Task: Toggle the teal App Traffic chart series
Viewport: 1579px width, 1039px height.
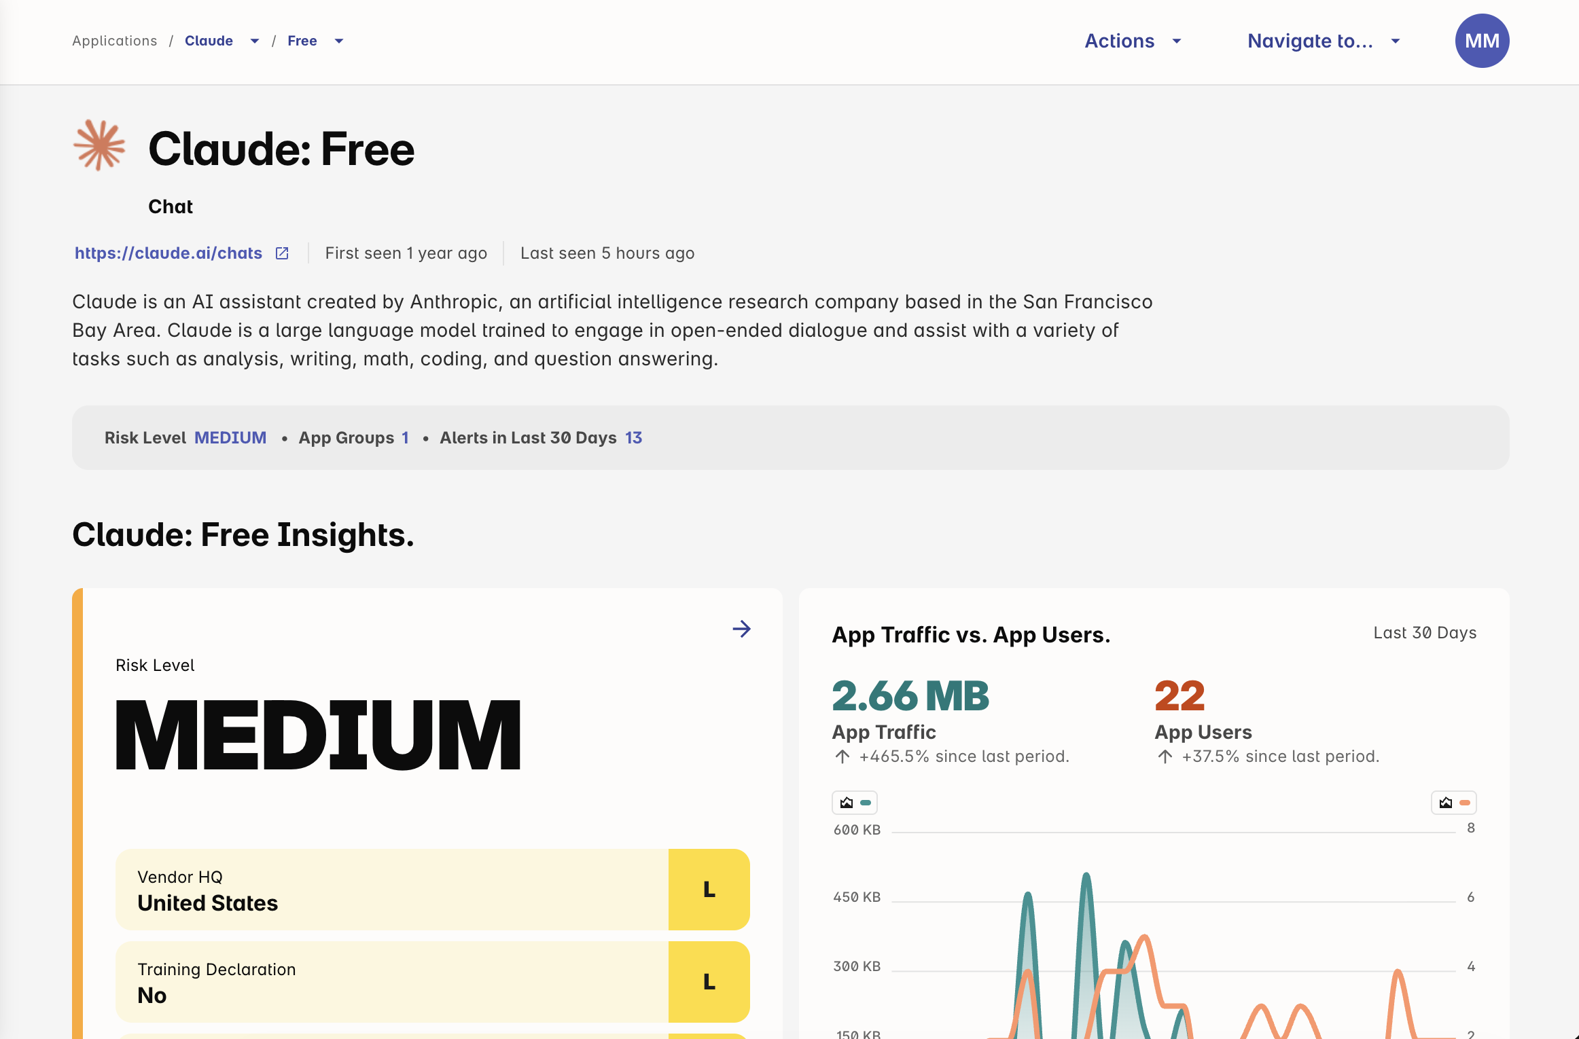Action: [854, 803]
